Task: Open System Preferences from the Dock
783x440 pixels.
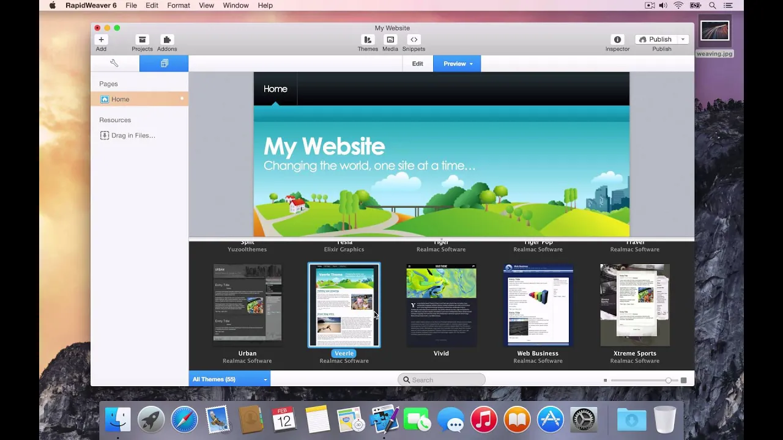Action: coord(584,420)
